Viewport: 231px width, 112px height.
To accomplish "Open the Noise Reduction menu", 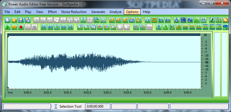I will pos(74,12).
